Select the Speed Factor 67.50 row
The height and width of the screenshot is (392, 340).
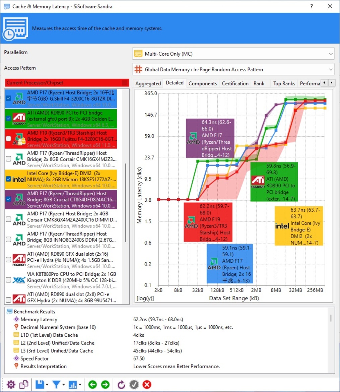tap(167, 358)
